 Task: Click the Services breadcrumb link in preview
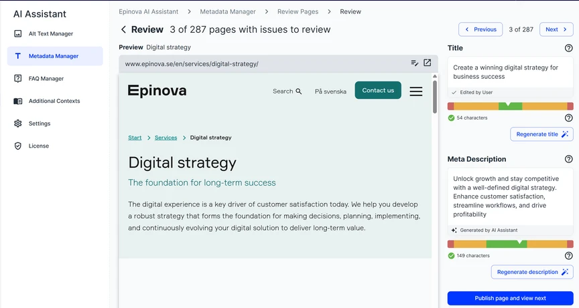pos(166,138)
